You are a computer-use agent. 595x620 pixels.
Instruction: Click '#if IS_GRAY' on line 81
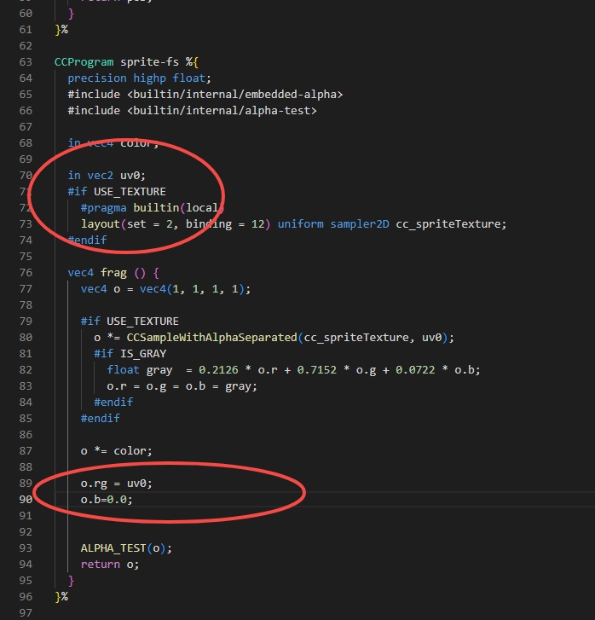click(130, 354)
